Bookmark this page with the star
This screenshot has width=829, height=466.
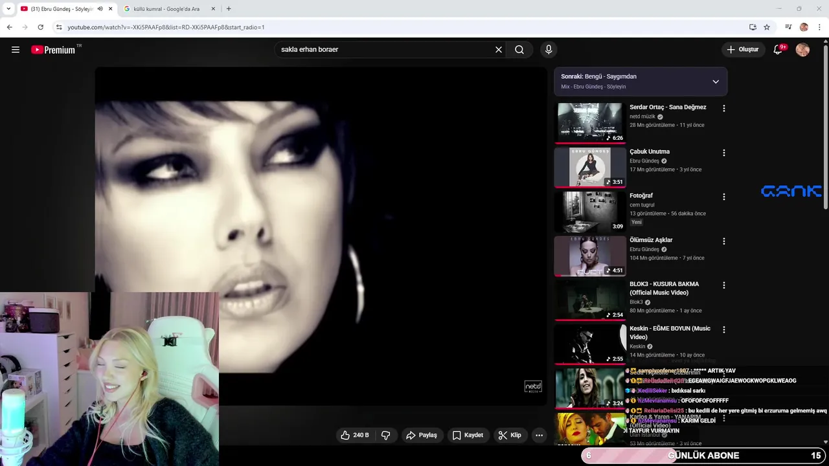tap(767, 27)
